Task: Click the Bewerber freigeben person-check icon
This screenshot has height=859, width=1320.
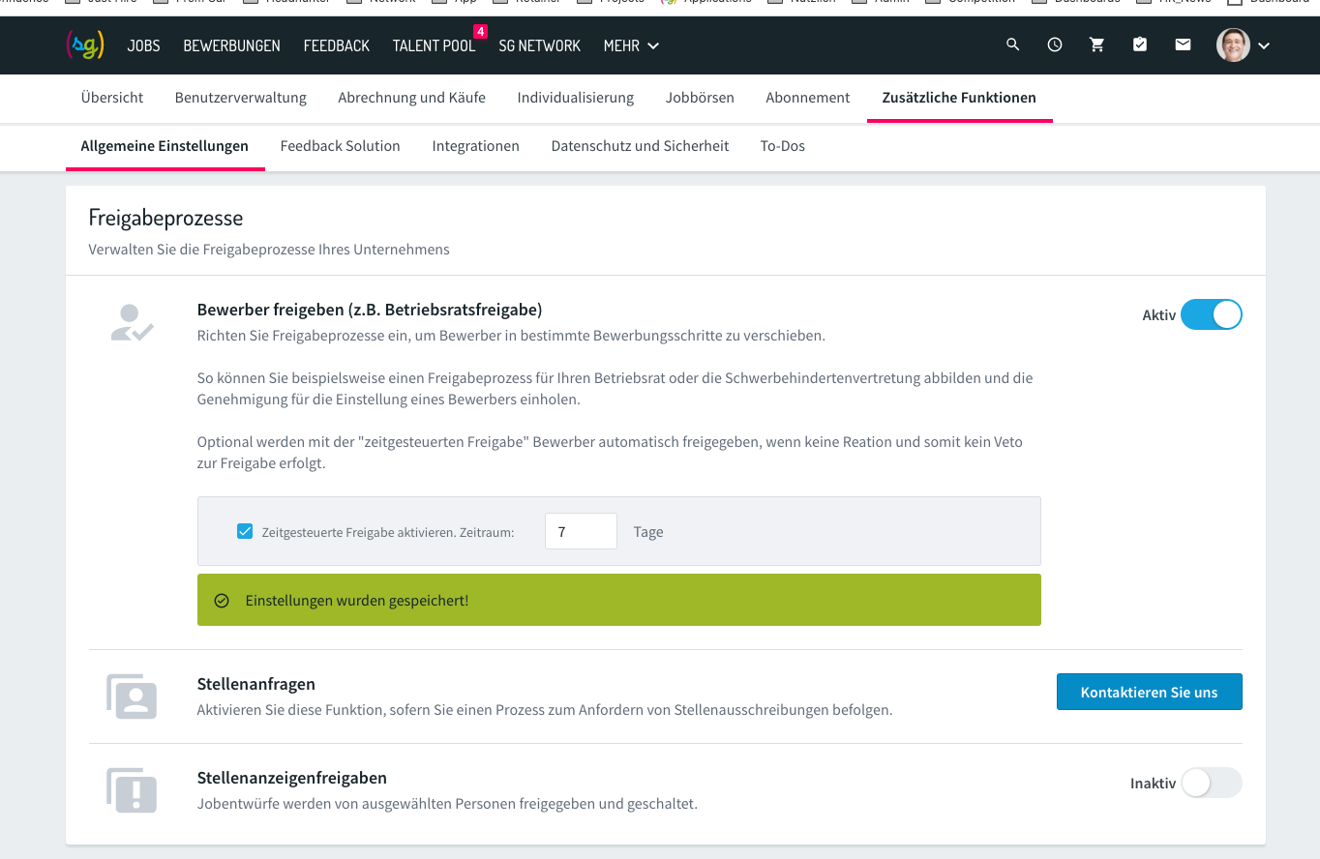Action: coord(132,323)
